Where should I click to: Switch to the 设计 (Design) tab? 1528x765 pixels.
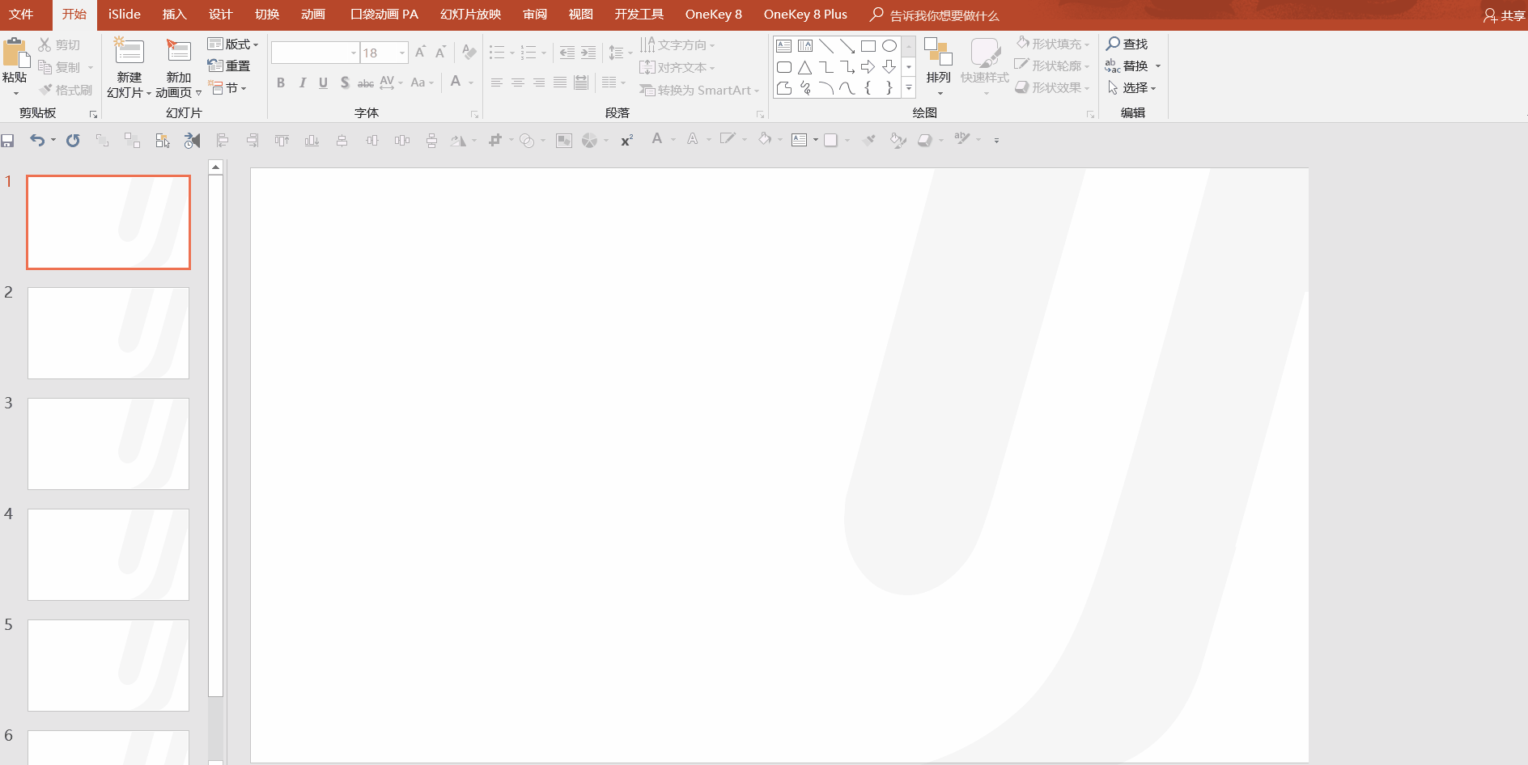coord(220,15)
